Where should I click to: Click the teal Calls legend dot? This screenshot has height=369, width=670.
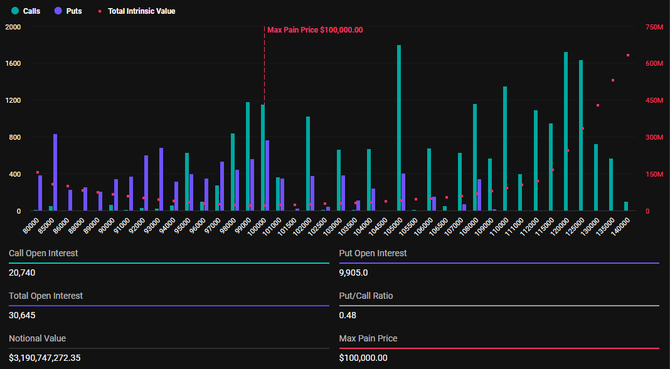[x=15, y=11]
